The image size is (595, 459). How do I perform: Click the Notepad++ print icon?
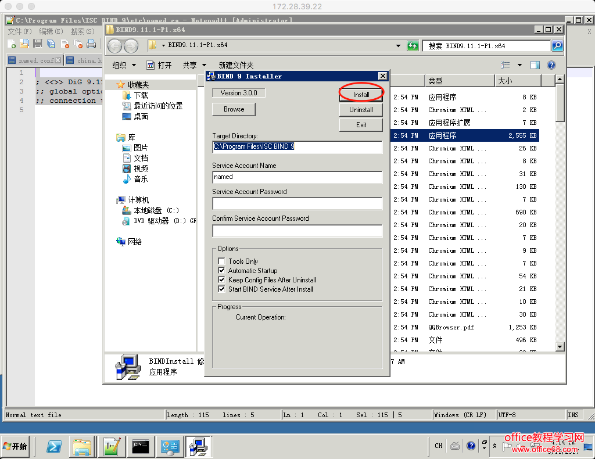91,44
